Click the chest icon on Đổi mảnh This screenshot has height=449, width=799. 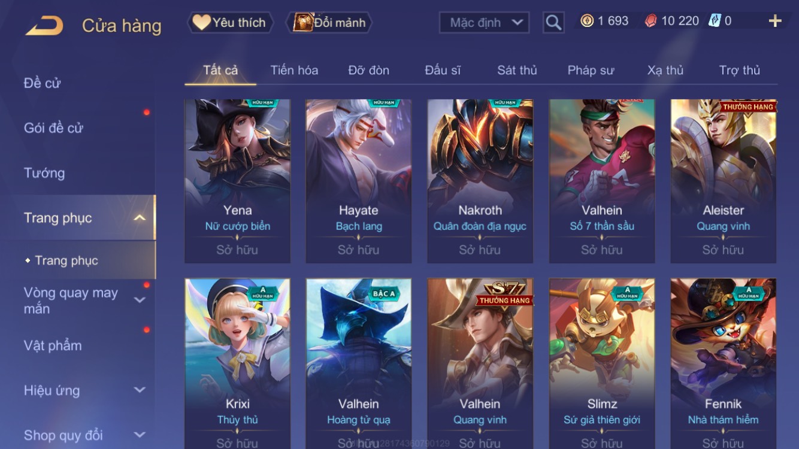(x=303, y=22)
